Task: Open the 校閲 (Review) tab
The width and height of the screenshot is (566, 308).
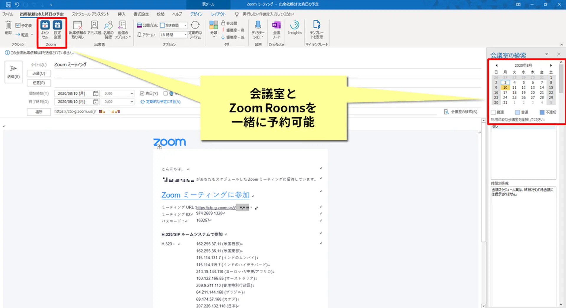Action: click(x=161, y=14)
